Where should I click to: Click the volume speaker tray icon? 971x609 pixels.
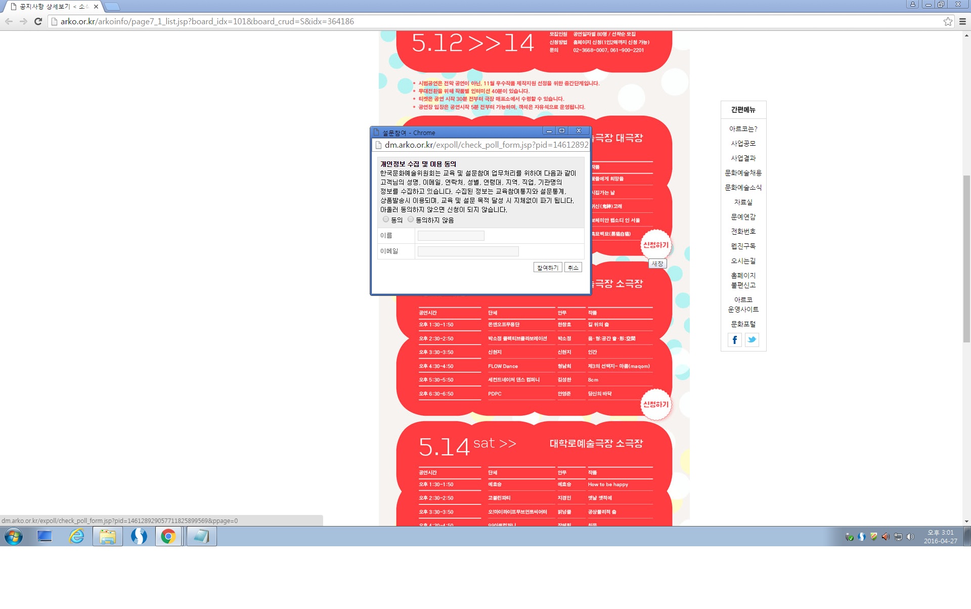coord(910,537)
